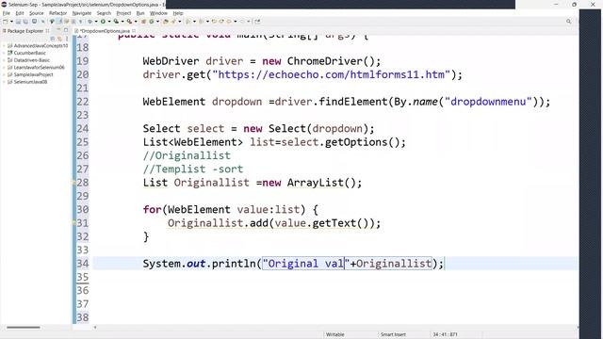Screen dimensions: 603x339
Task: Click the Save toolbar icon
Action: pyautogui.click(x=18, y=22)
